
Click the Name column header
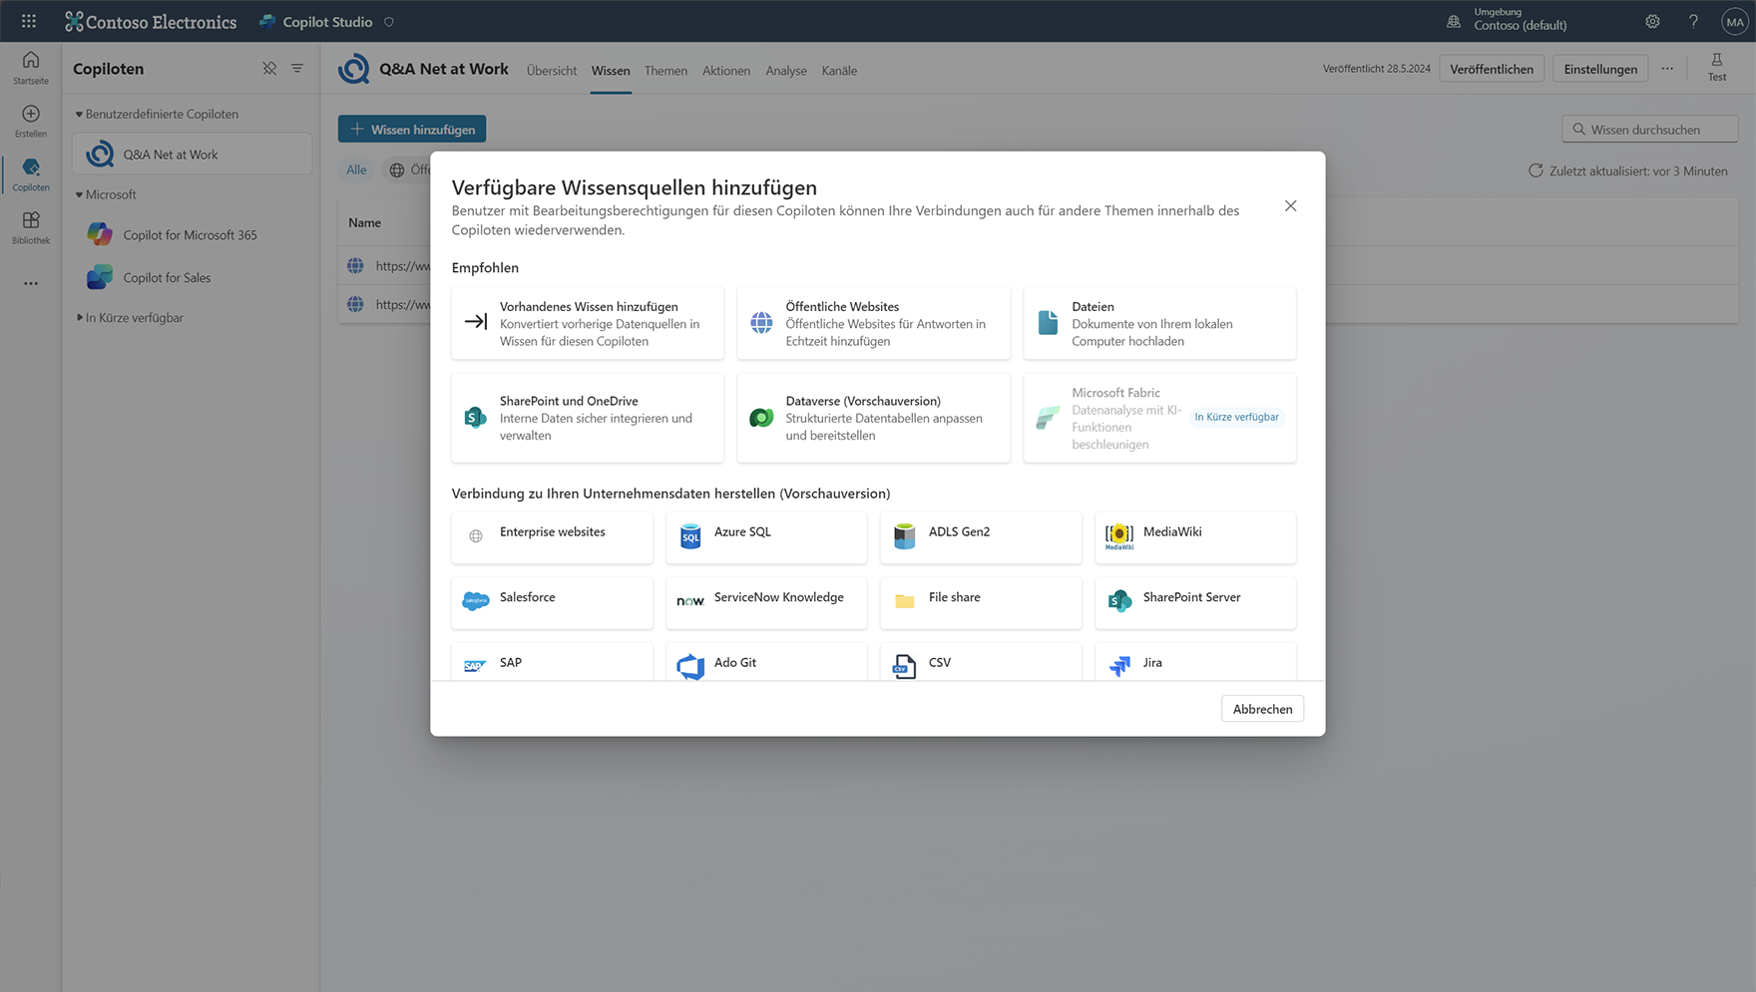[x=364, y=222]
